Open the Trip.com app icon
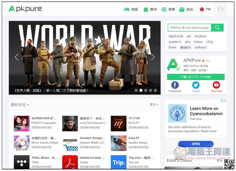The width and height of the screenshot is (236, 171). [x=119, y=162]
